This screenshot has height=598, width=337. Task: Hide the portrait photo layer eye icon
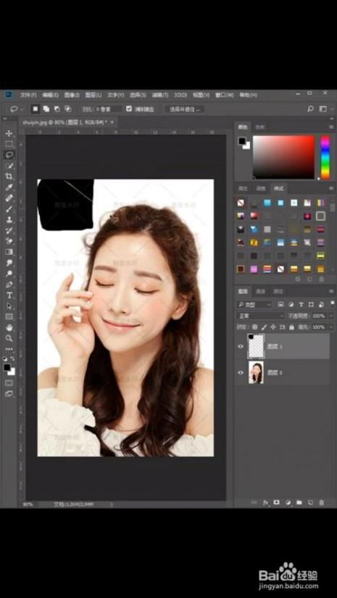pyautogui.click(x=241, y=373)
